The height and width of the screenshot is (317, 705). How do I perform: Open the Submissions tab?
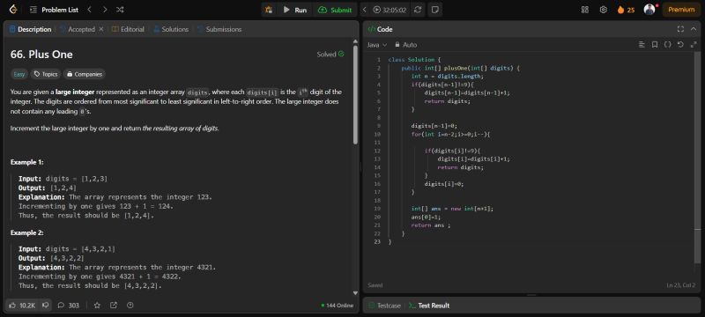click(x=219, y=29)
